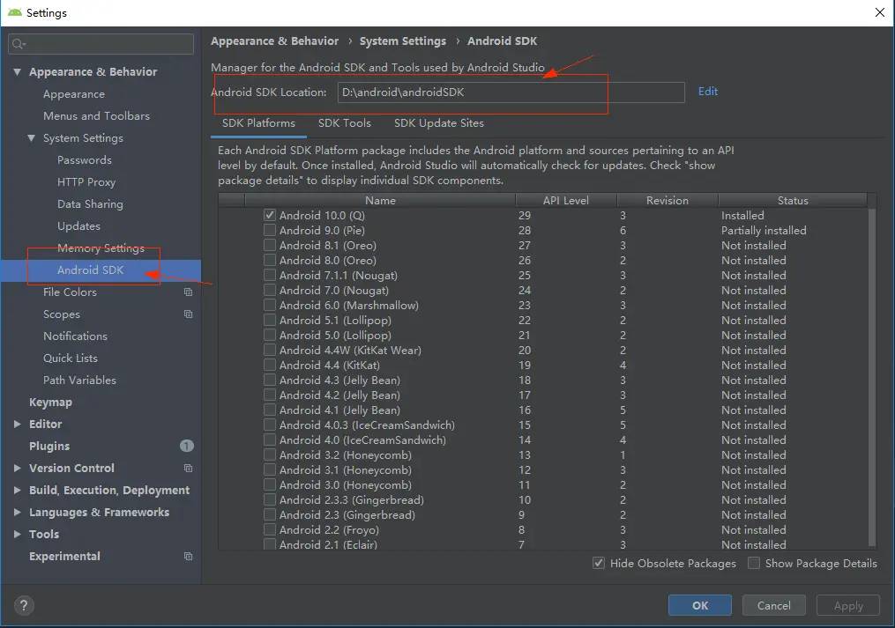The width and height of the screenshot is (895, 628).
Task: Click System Settings in the breadcrumb
Action: click(402, 41)
